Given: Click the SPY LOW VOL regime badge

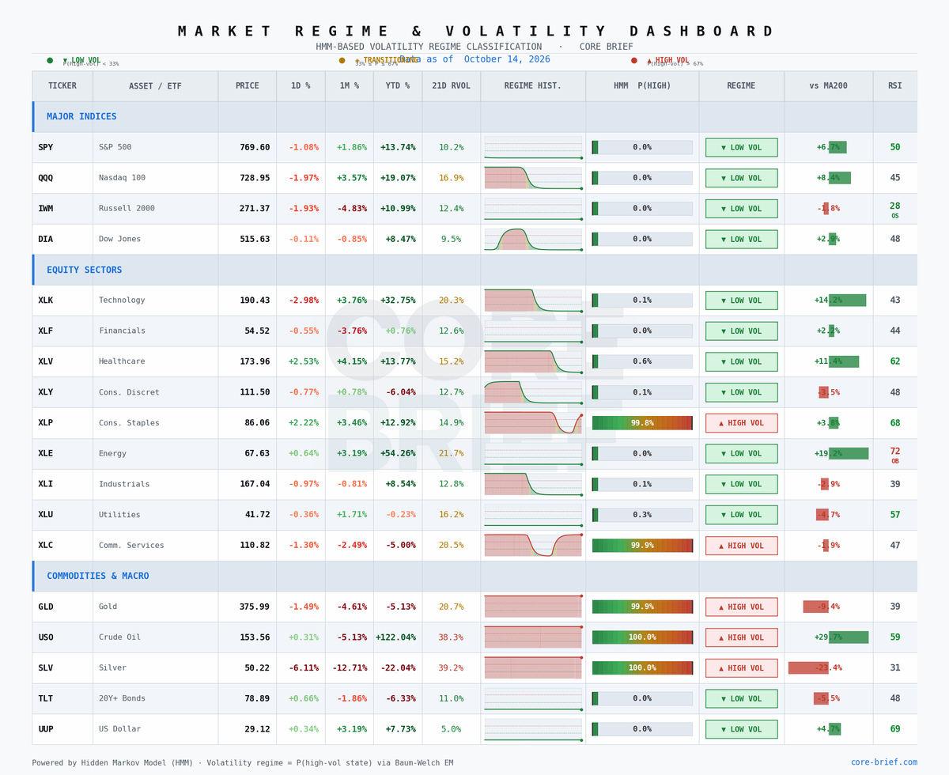Looking at the screenshot, I should (x=742, y=148).
